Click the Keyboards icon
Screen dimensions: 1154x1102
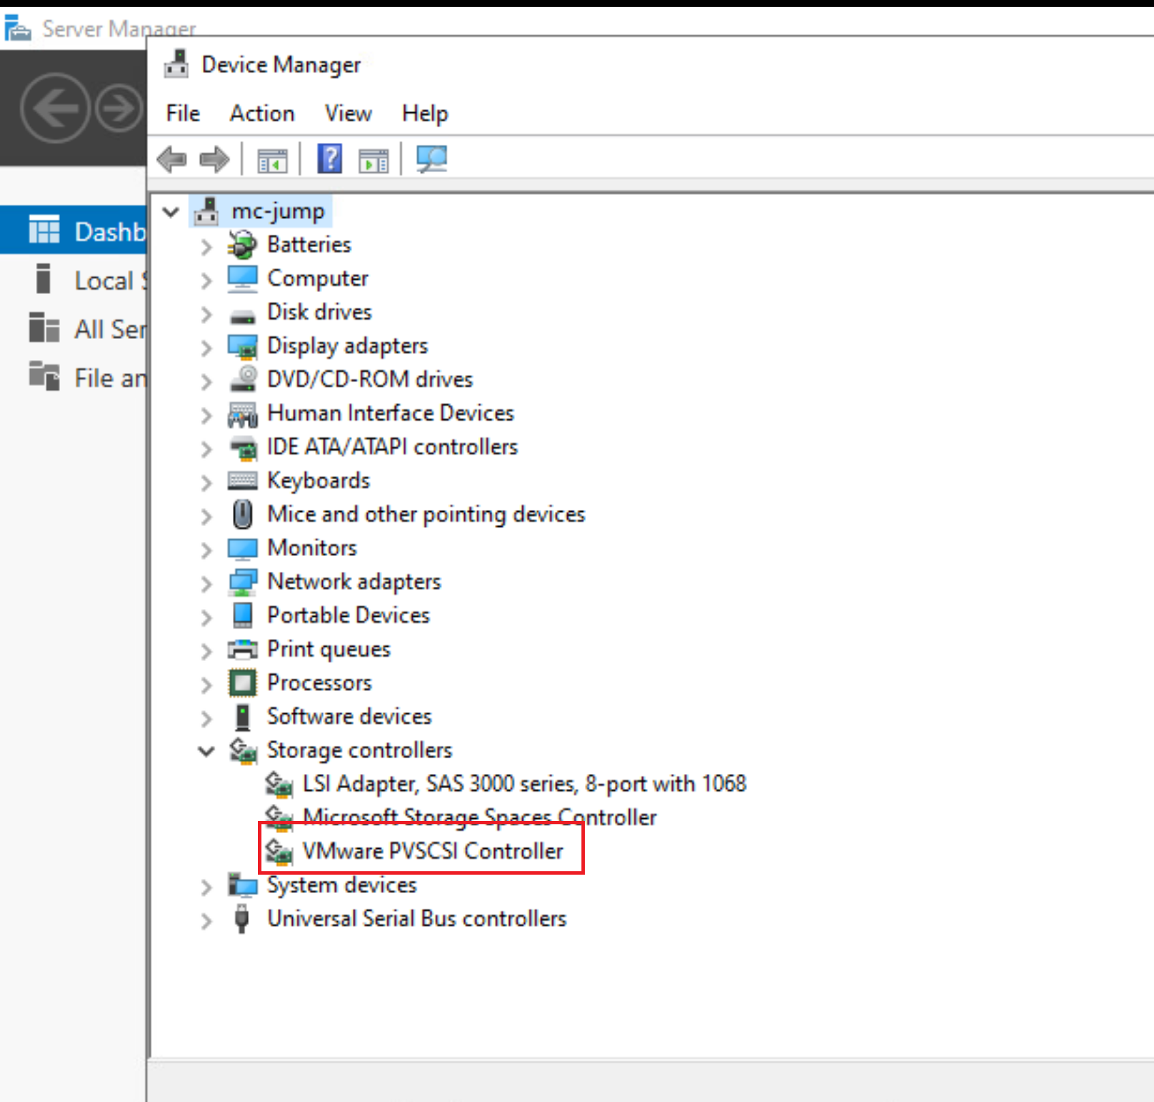click(242, 481)
